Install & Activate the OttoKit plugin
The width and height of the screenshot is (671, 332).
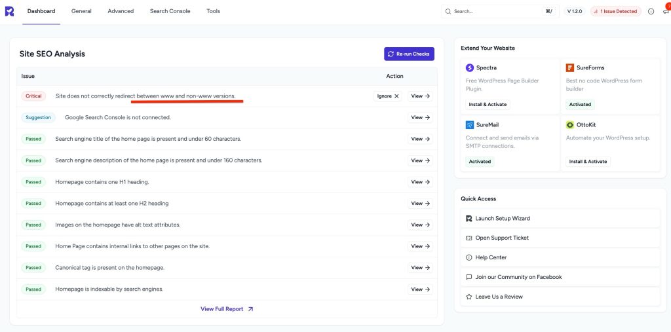[588, 161]
